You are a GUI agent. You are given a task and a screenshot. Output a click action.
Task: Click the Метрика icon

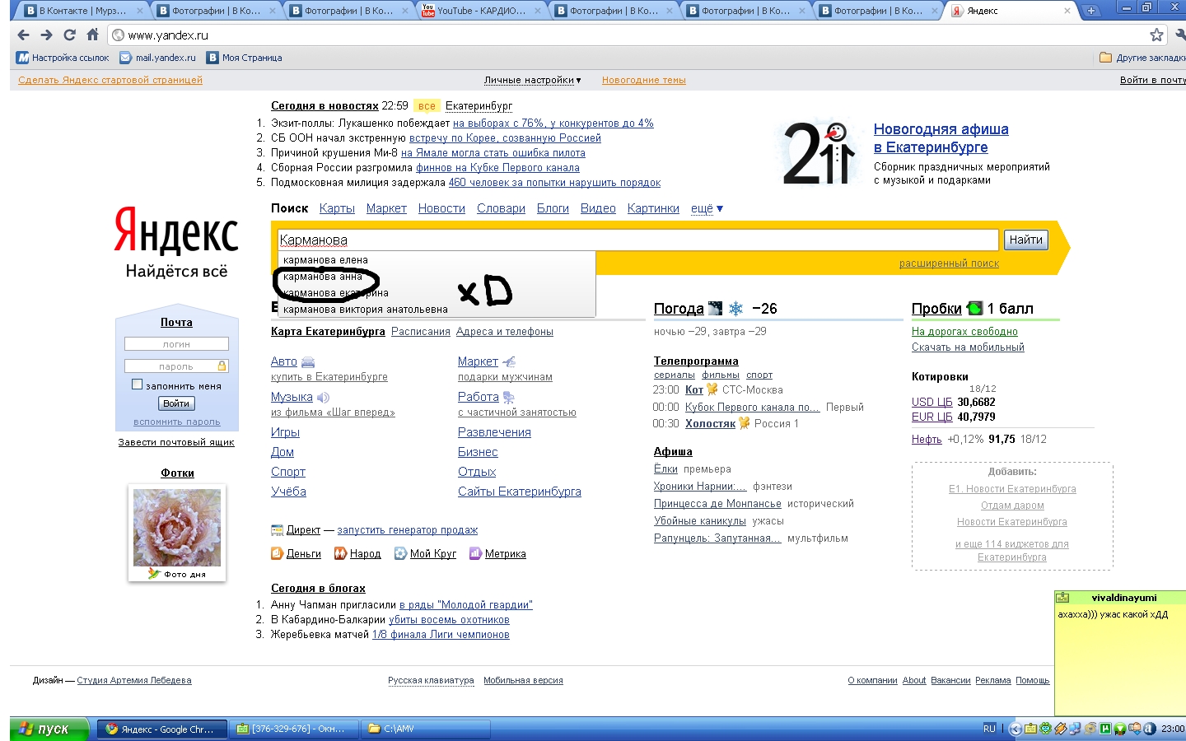pos(475,554)
